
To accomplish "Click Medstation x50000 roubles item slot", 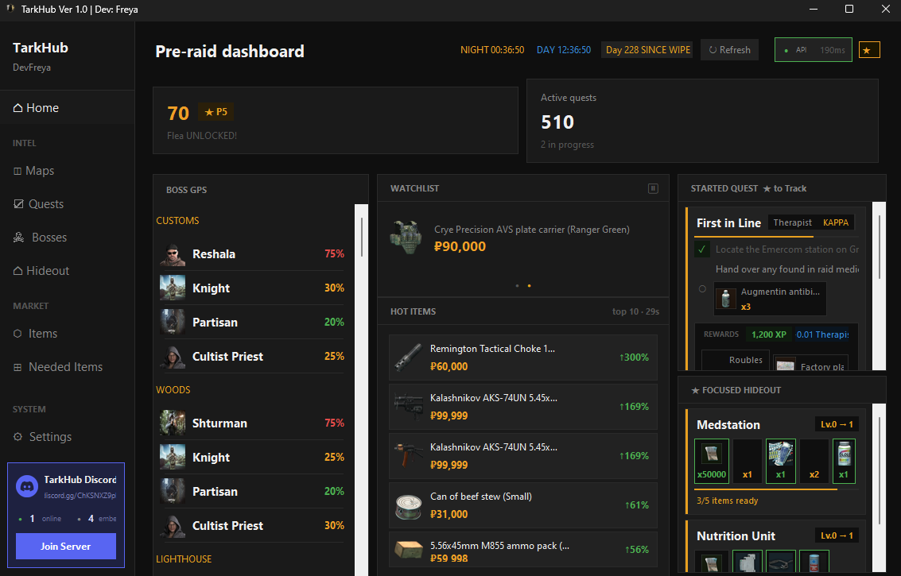I will pyautogui.click(x=712, y=461).
